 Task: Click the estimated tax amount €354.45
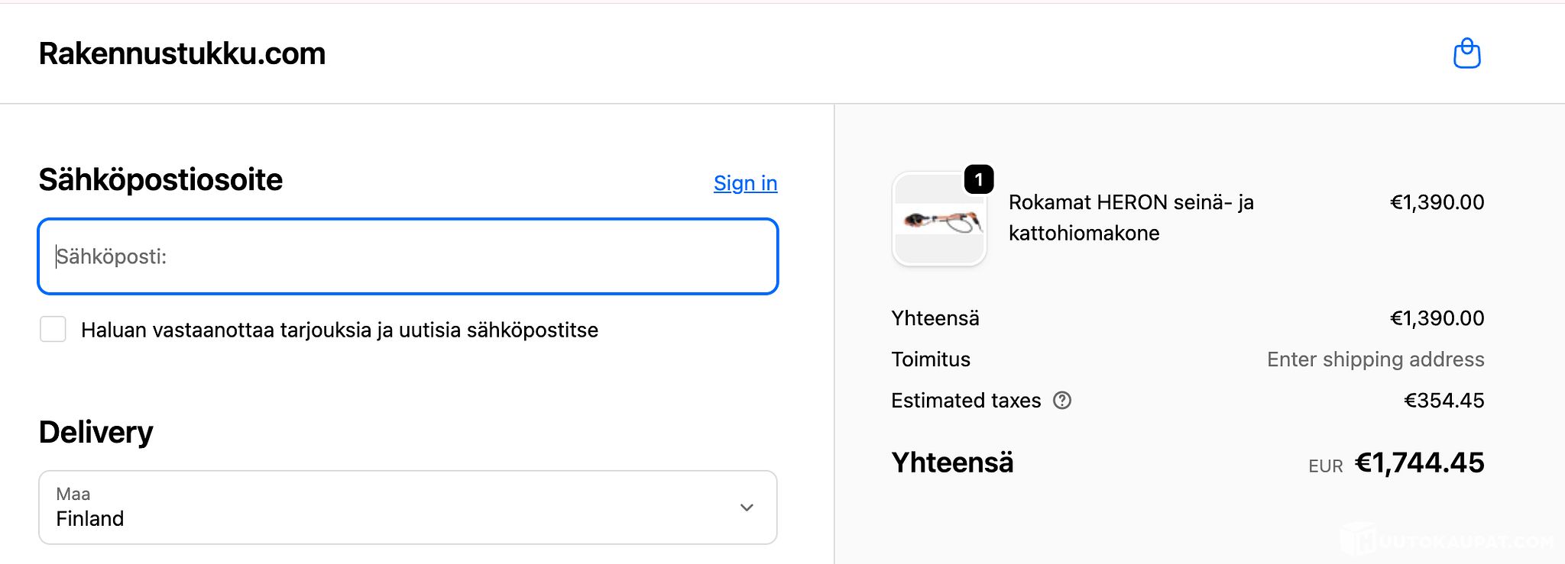point(1443,401)
